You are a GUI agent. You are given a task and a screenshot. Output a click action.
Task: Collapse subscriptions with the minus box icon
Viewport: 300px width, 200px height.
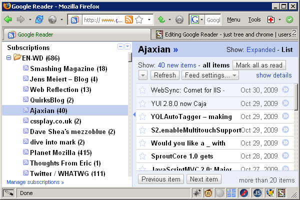(120, 46)
